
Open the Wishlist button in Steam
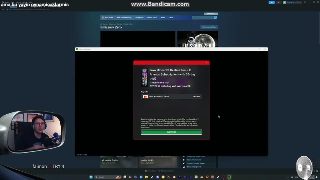[x=211, y=14]
